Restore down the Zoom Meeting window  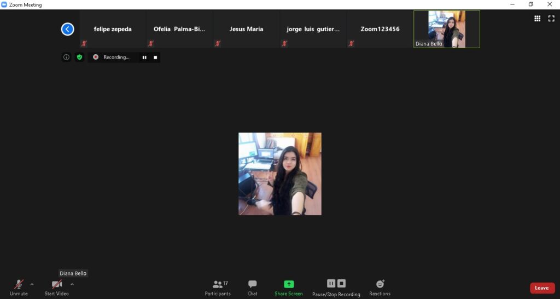point(531,4)
